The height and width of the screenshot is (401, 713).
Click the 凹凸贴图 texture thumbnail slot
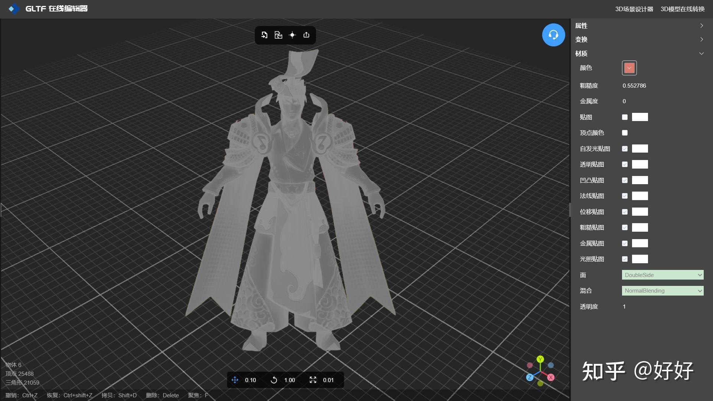coord(640,180)
